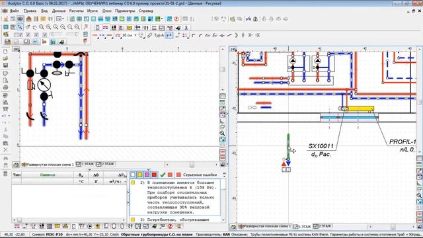Click Typ A button in drawing toolbar
Screen dimensions: 423x238
click(x=159, y=35)
